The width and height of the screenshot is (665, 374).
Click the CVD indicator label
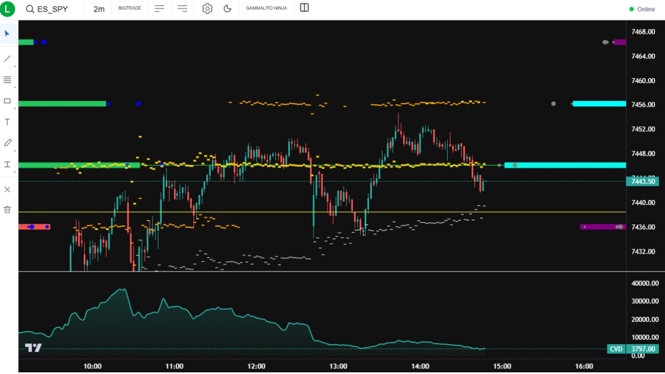point(616,349)
